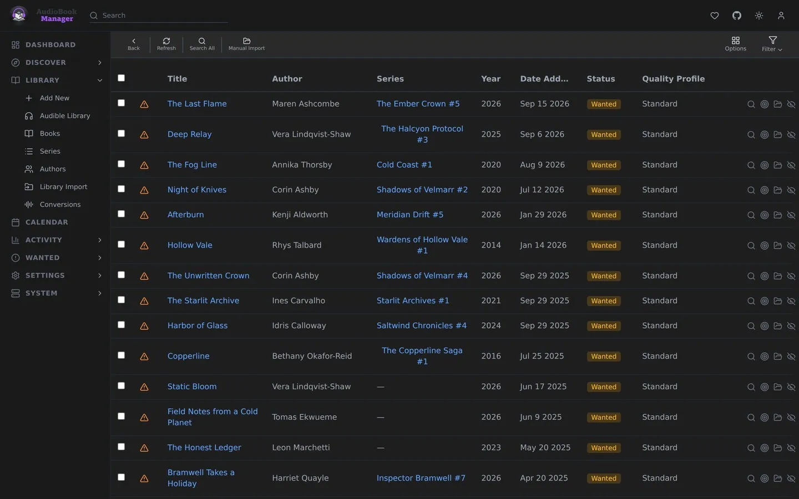This screenshot has width=799, height=499.
Task: Open the Filter dropdown
Action: pos(772,44)
